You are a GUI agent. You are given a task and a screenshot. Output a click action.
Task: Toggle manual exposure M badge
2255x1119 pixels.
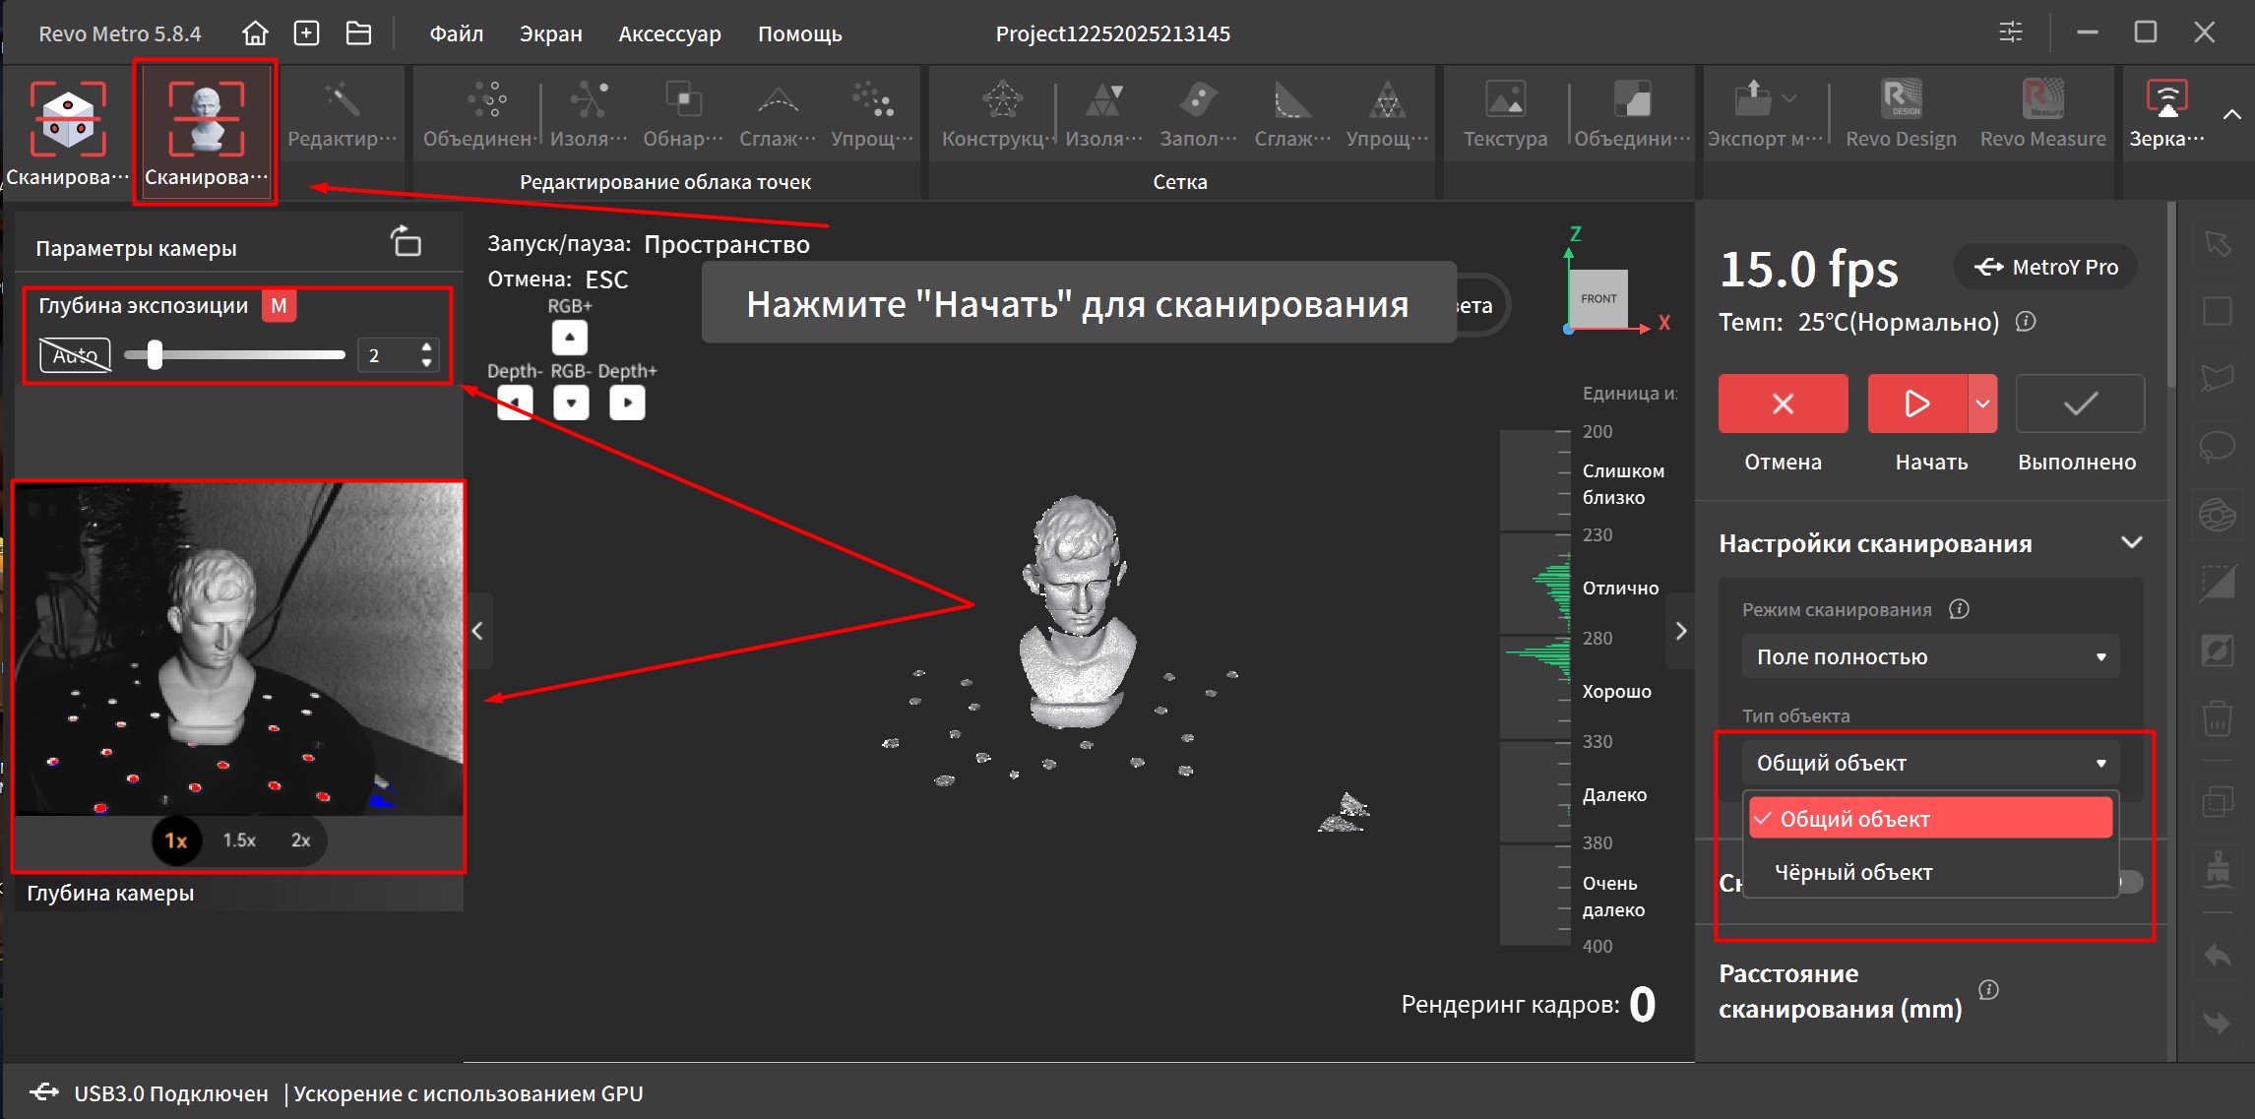point(280,306)
